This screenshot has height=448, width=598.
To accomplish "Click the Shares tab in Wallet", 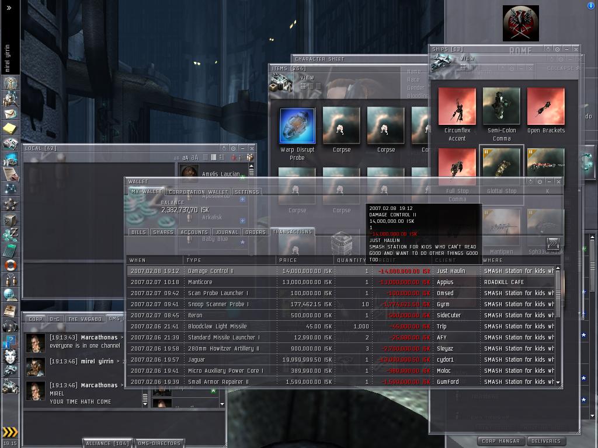I will (x=163, y=232).
